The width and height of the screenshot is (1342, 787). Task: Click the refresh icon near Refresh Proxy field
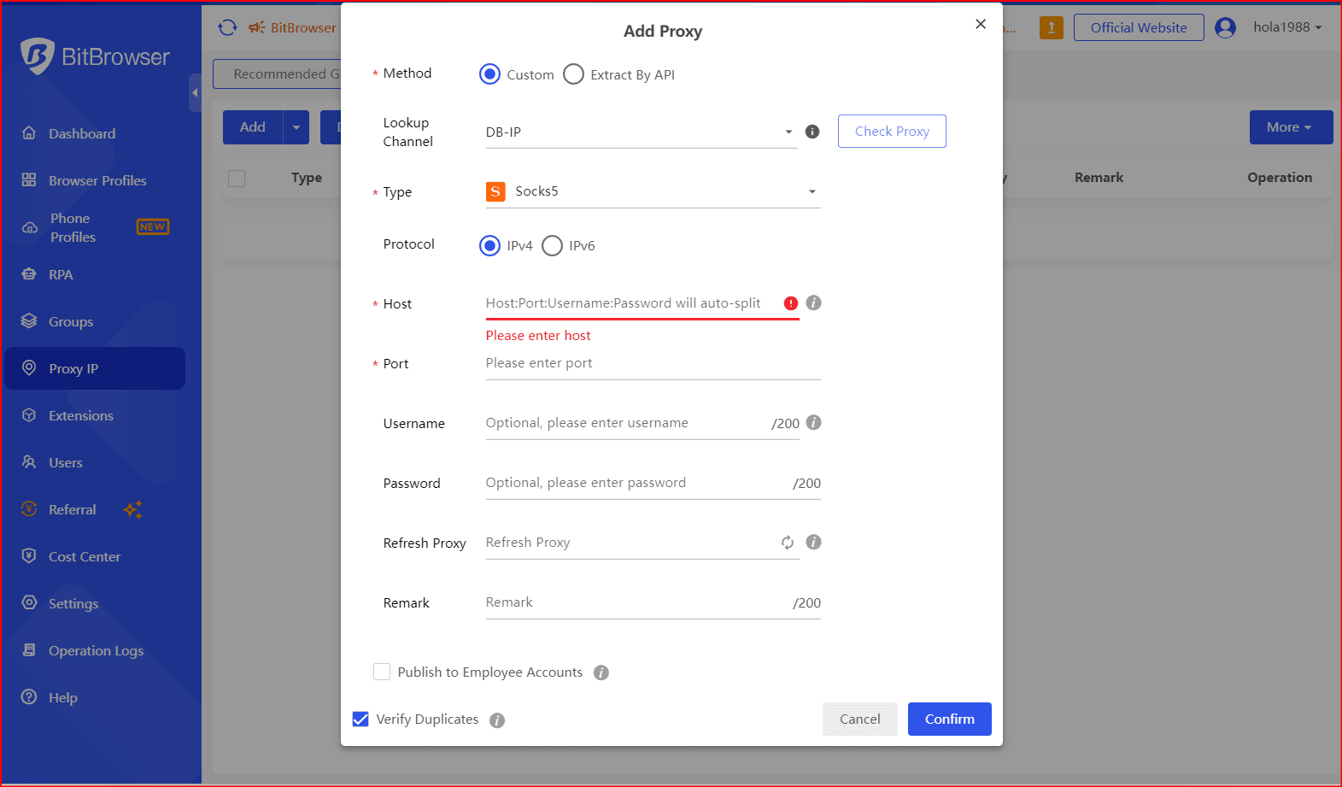pyautogui.click(x=787, y=542)
